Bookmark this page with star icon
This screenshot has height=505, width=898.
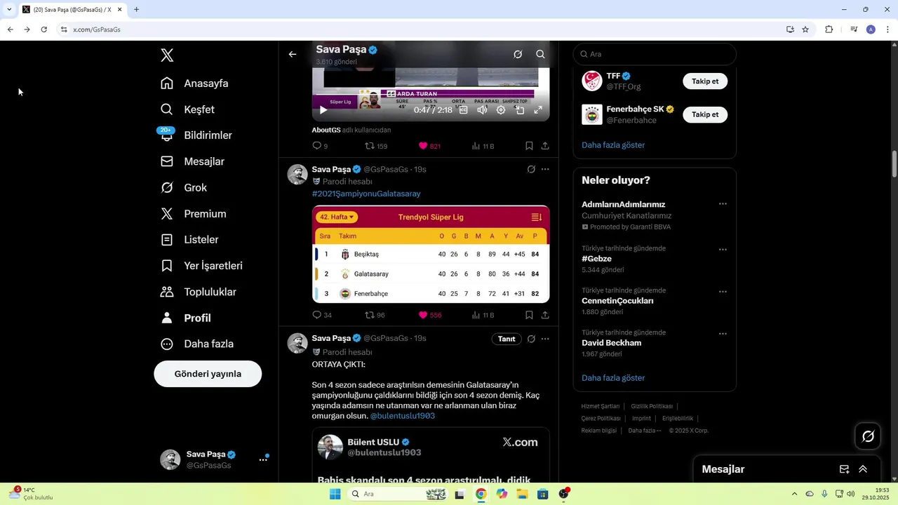coord(805,29)
